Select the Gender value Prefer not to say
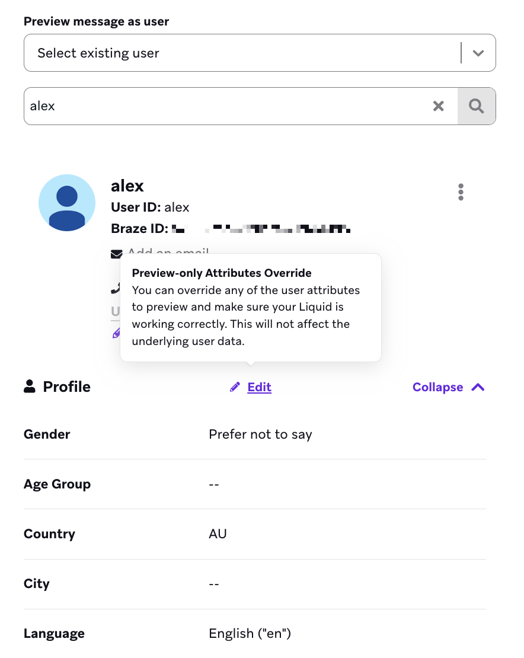This screenshot has width=524, height=658. click(260, 434)
